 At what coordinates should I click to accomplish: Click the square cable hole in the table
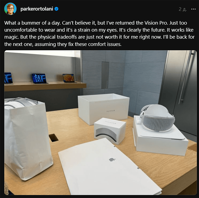[54, 138]
